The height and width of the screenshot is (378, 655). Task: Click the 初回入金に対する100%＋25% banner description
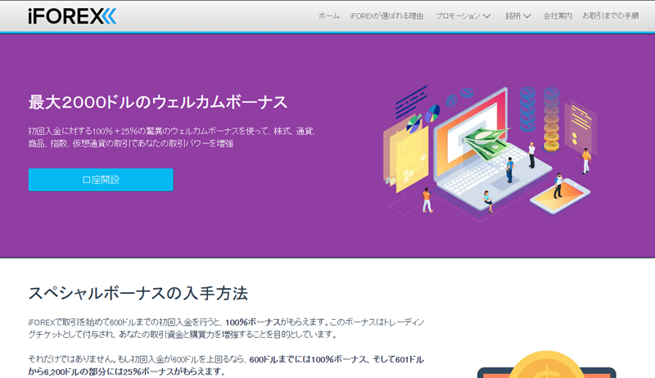coord(172,137)
